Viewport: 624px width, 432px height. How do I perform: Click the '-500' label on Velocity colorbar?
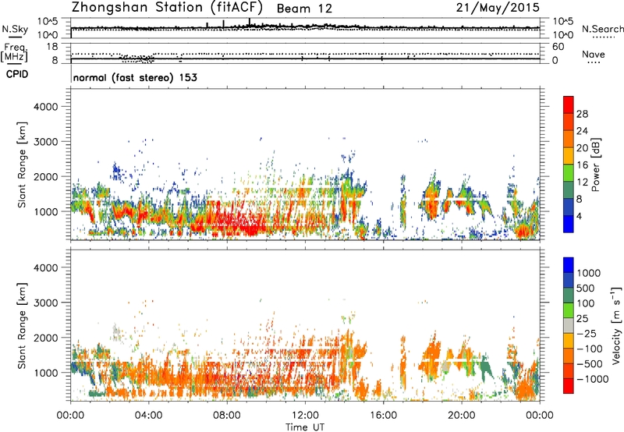(x=590, y=364)
